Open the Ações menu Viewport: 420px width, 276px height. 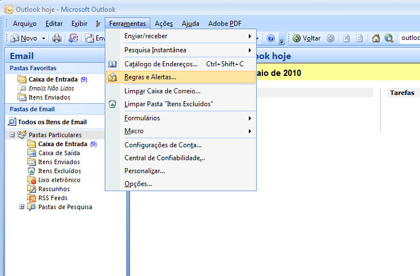click(164, 24)
